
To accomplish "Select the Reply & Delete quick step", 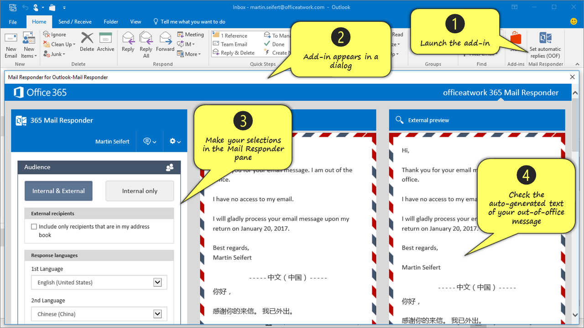I will pos(234,53).
